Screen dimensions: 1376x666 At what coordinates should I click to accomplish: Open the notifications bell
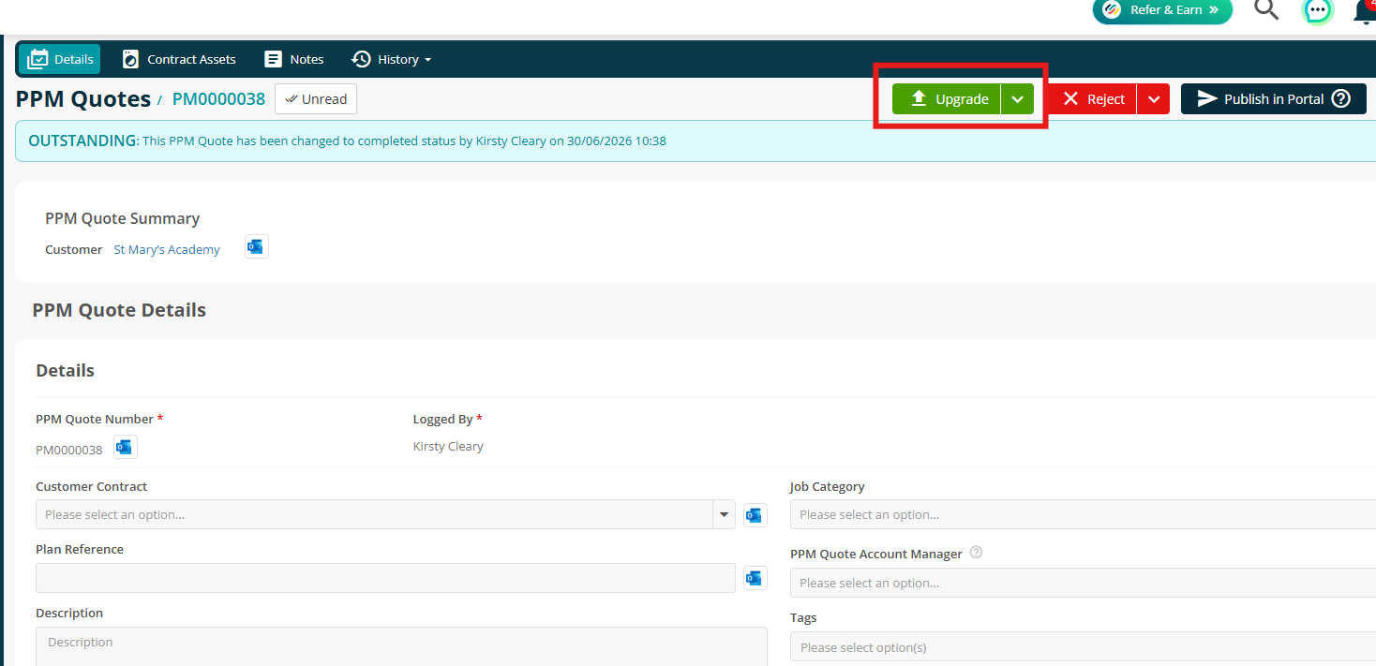[x=1366, y=10]
